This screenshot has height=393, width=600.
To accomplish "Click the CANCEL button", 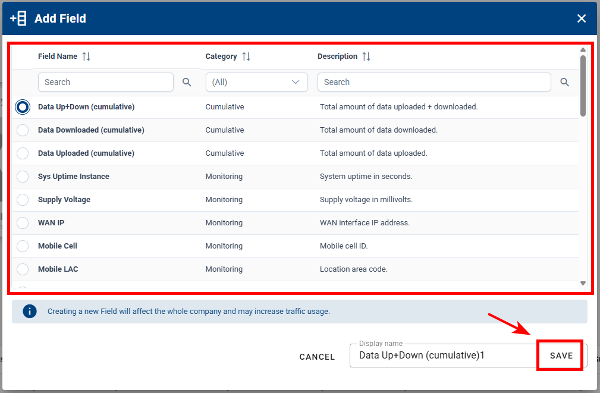I will (x=317, y=356).
